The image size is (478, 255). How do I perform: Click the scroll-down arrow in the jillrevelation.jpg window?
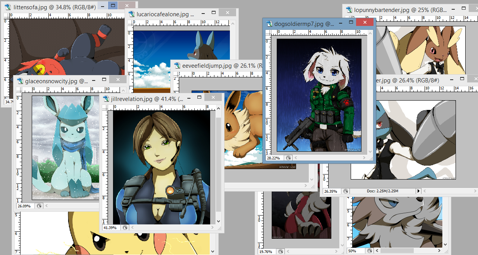pos(218,221)
